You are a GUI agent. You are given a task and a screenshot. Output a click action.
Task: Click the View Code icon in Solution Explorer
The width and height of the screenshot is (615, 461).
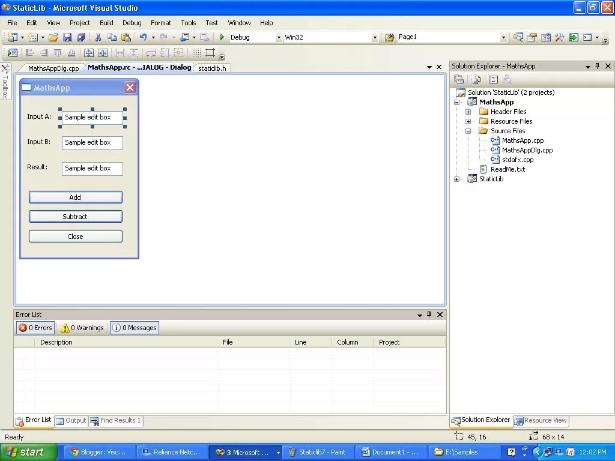tap(494, 79)
